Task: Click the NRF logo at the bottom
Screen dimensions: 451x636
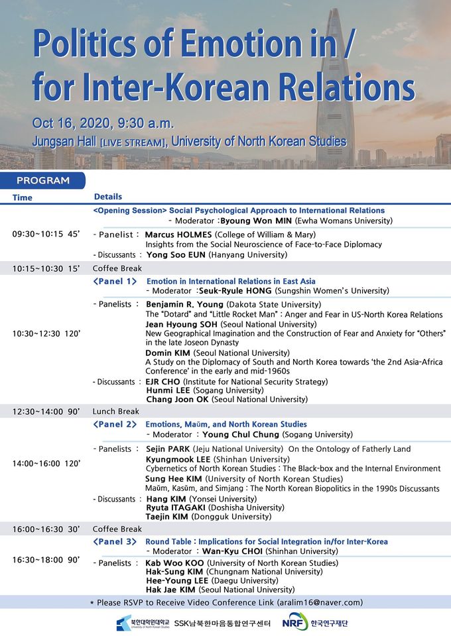Action: [x=295, y=623]
